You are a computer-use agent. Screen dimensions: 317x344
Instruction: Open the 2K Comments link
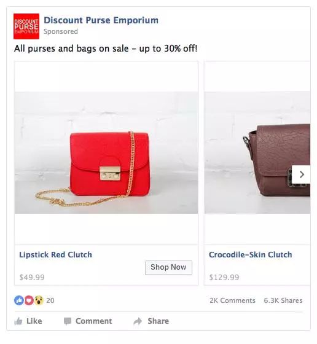(232, 300)
